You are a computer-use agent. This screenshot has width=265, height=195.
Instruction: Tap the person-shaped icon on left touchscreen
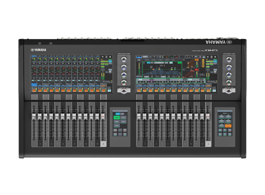(x=106, y=57)
